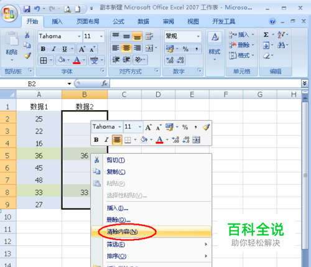Expand the Name Box dropdown arrow
Viewport: 311px width, 267px height.
[x=69, y=84]
